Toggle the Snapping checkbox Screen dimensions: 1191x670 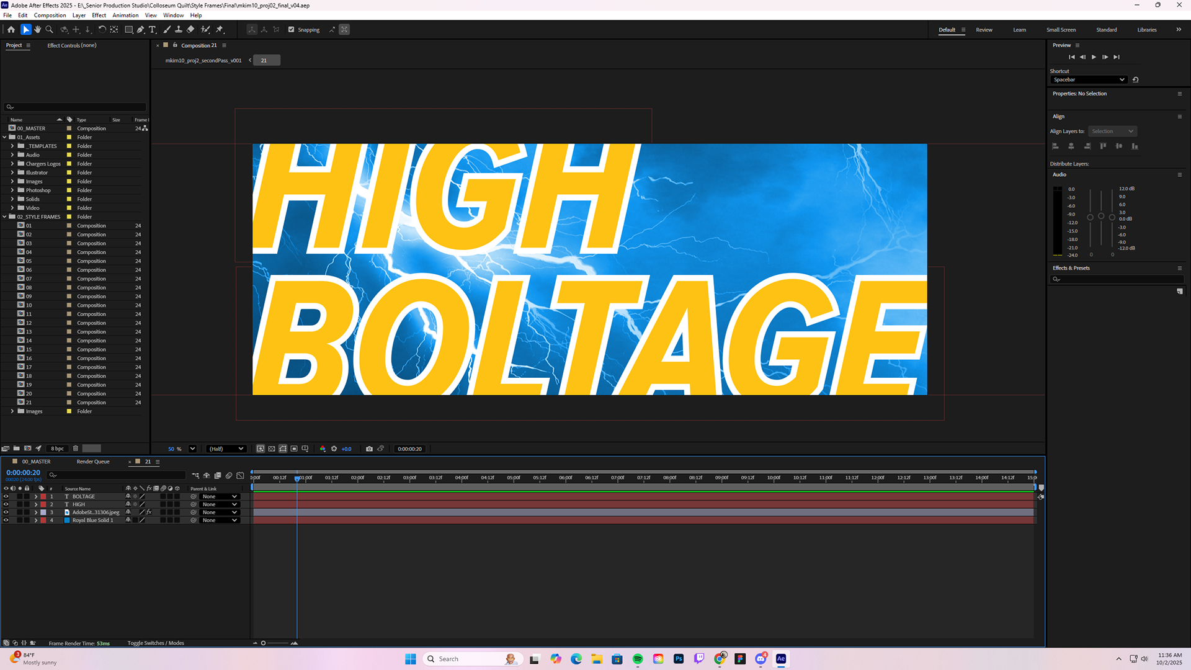tap(291, 29)
